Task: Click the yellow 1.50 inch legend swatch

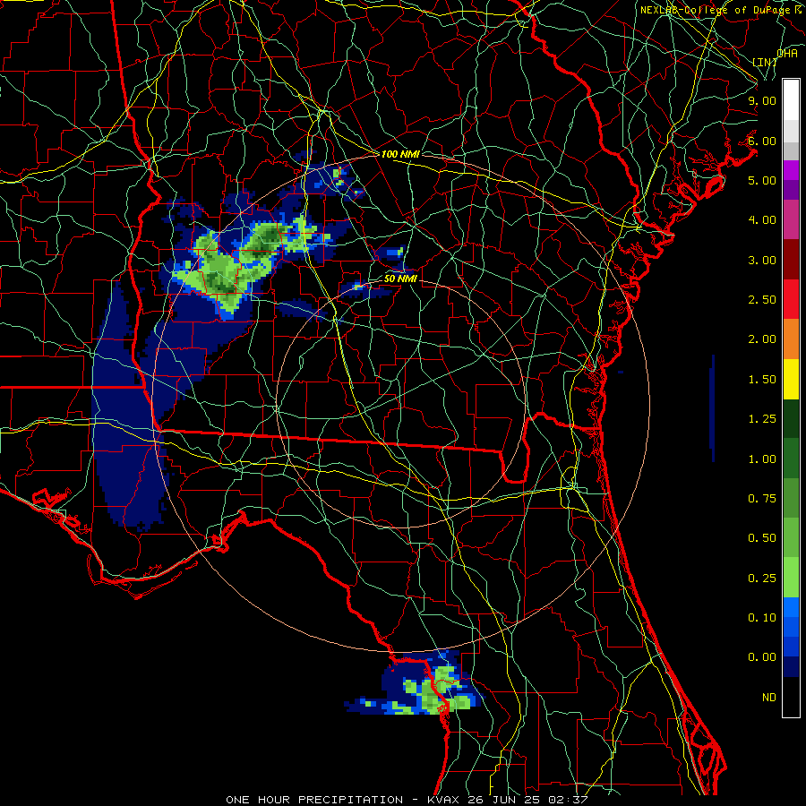Action: (x=791, y=379)
